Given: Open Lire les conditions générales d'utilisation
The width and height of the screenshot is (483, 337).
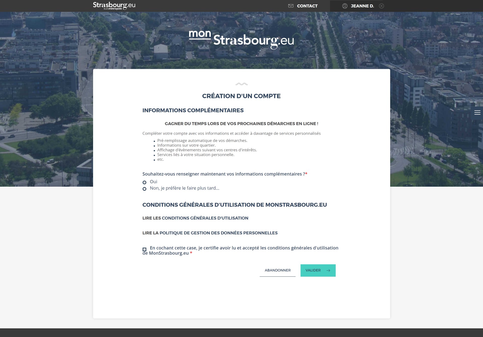Looking at the screenshot, I should point(195,218).
